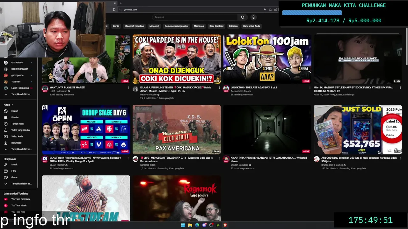Play Ragnamok base sendiri thumbnail
Viewport: 408px width, 229px height.
pos(177,198)
